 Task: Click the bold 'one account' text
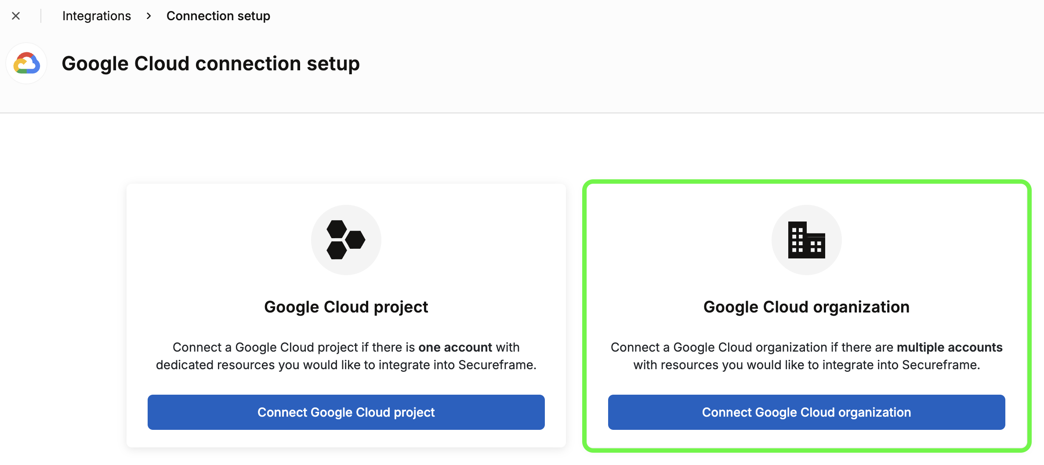coord(455,347)
